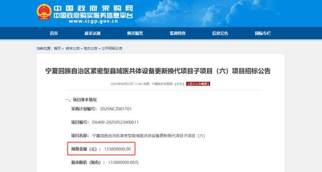Go to 购买服务 in navigation bar
Image resolution: width=322 pixels, height=172 pixels.
(x=135, y=33)
